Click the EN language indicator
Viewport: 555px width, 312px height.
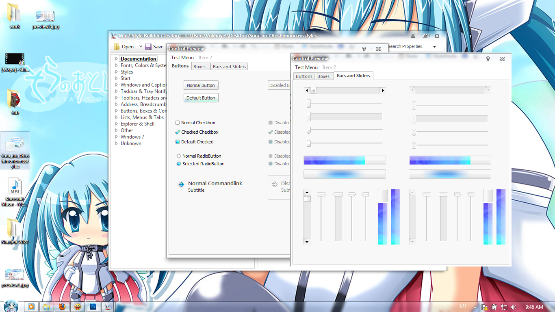pos(463,306)
